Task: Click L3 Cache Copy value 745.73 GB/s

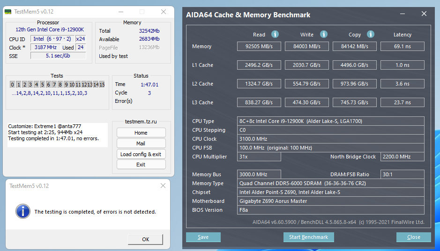Action: pos(354,102)
